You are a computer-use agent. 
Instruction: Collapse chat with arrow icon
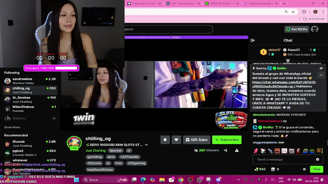click(252, 40)
